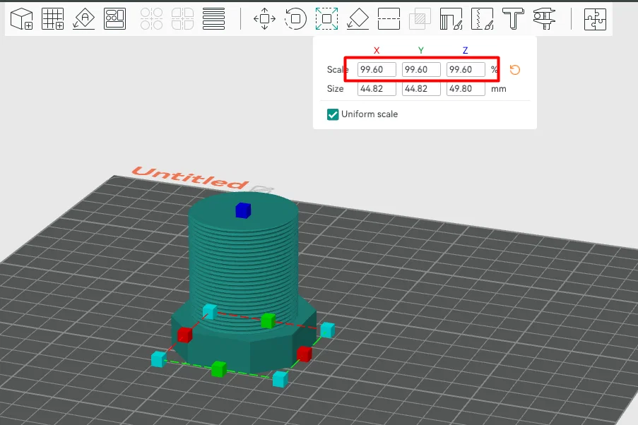
Task: Click the Split to objects icon
Action: [x=151, y=18]
